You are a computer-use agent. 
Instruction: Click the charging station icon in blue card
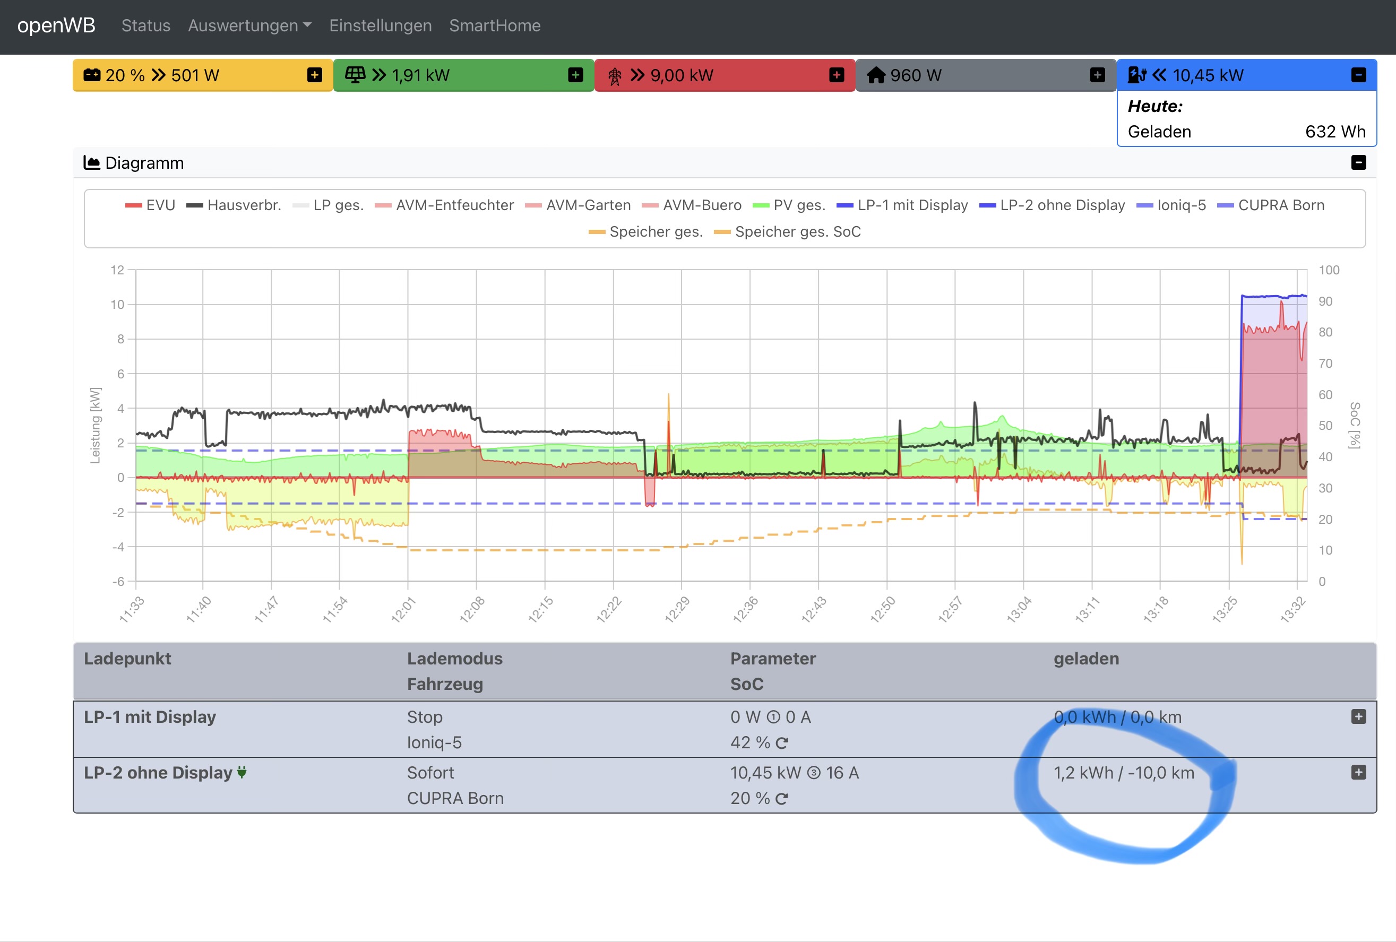[1136, 75]
